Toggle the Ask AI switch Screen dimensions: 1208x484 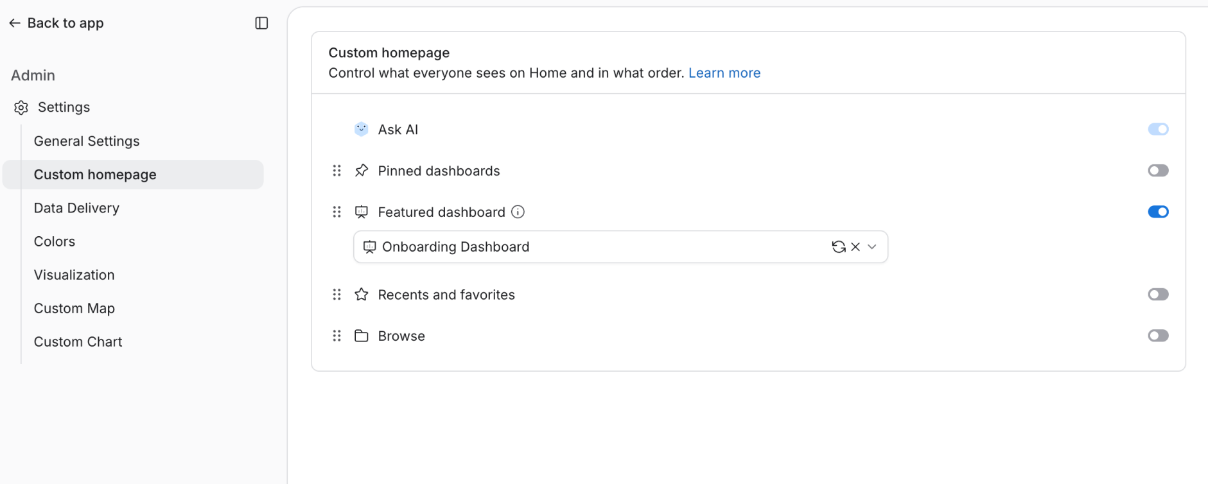pos(1158,129)
